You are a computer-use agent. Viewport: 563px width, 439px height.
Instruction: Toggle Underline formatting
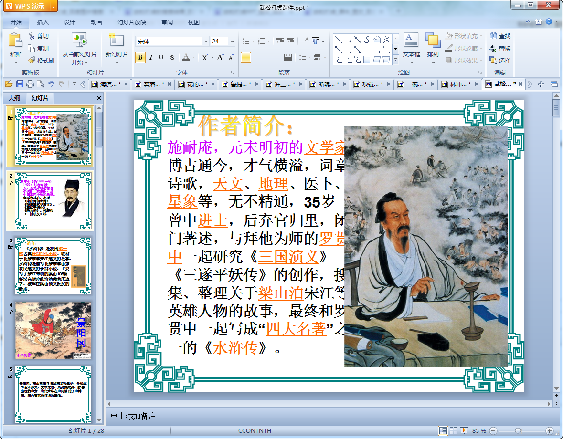click(x=161, y=57)
